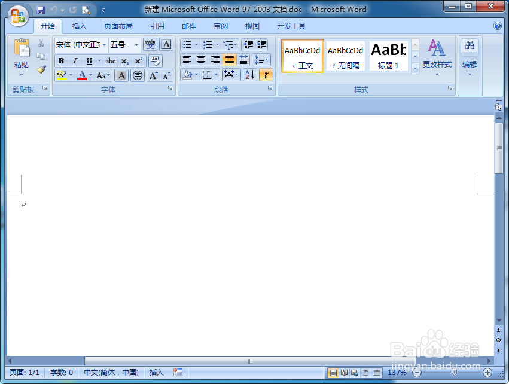
Task: Align text to the left
Action: coord(187,60)
